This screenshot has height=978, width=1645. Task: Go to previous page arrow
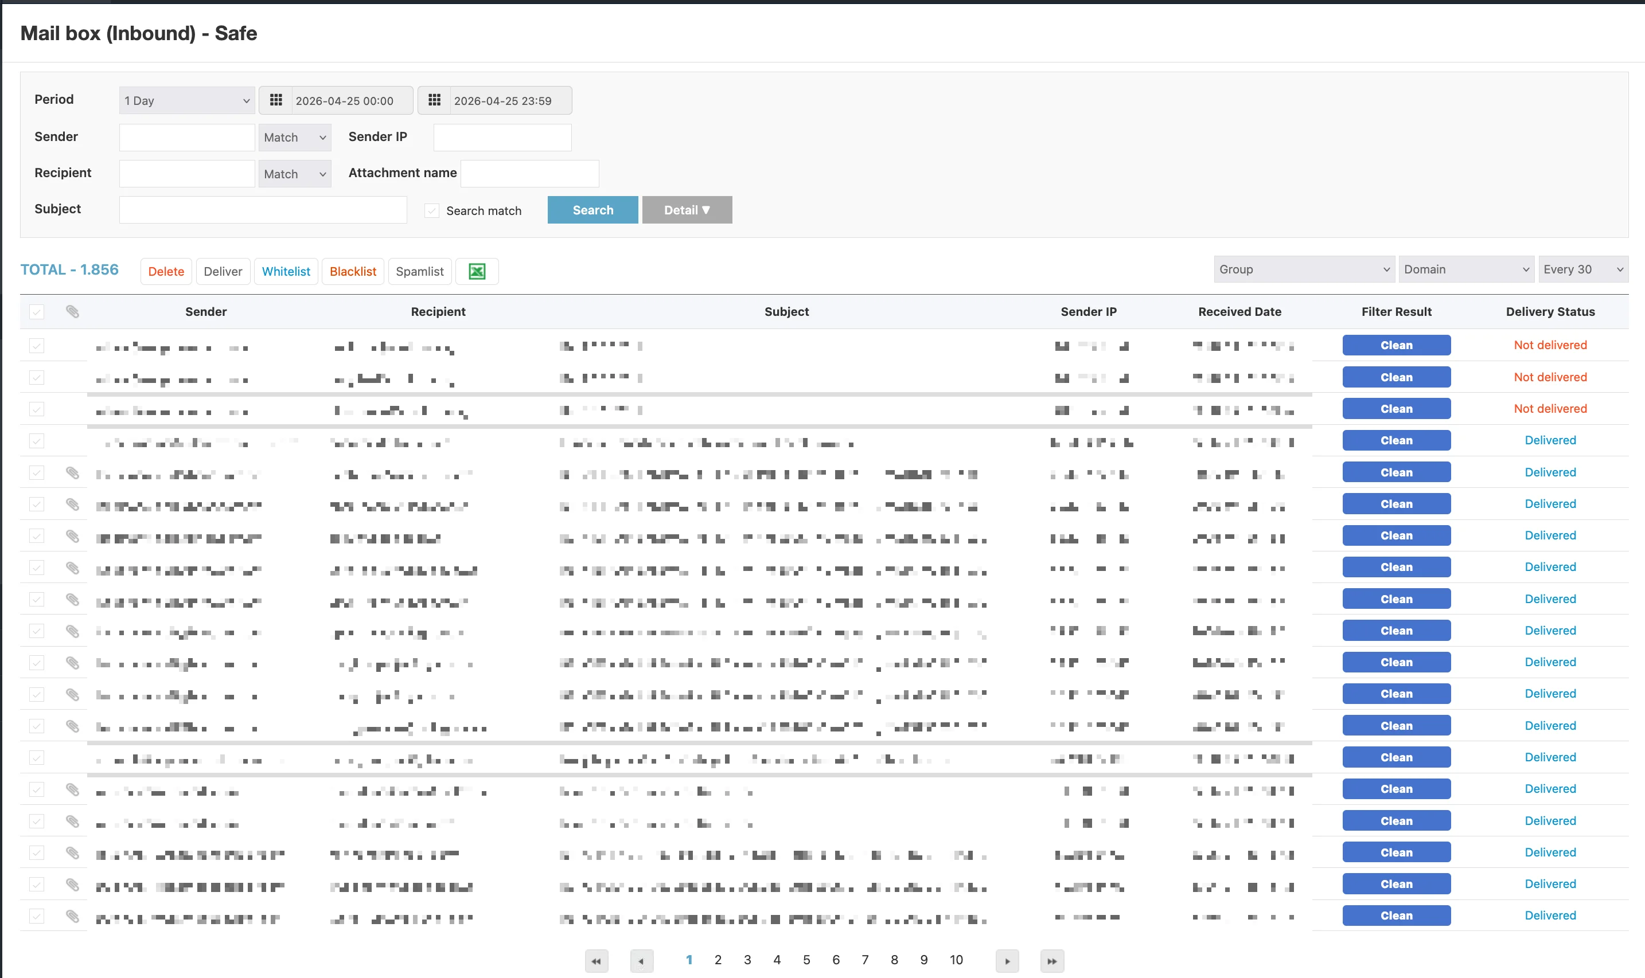pos(641,961)
